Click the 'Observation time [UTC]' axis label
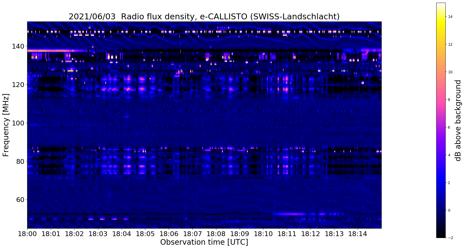The height and width of the screenshot is (249, 465). 204,242
